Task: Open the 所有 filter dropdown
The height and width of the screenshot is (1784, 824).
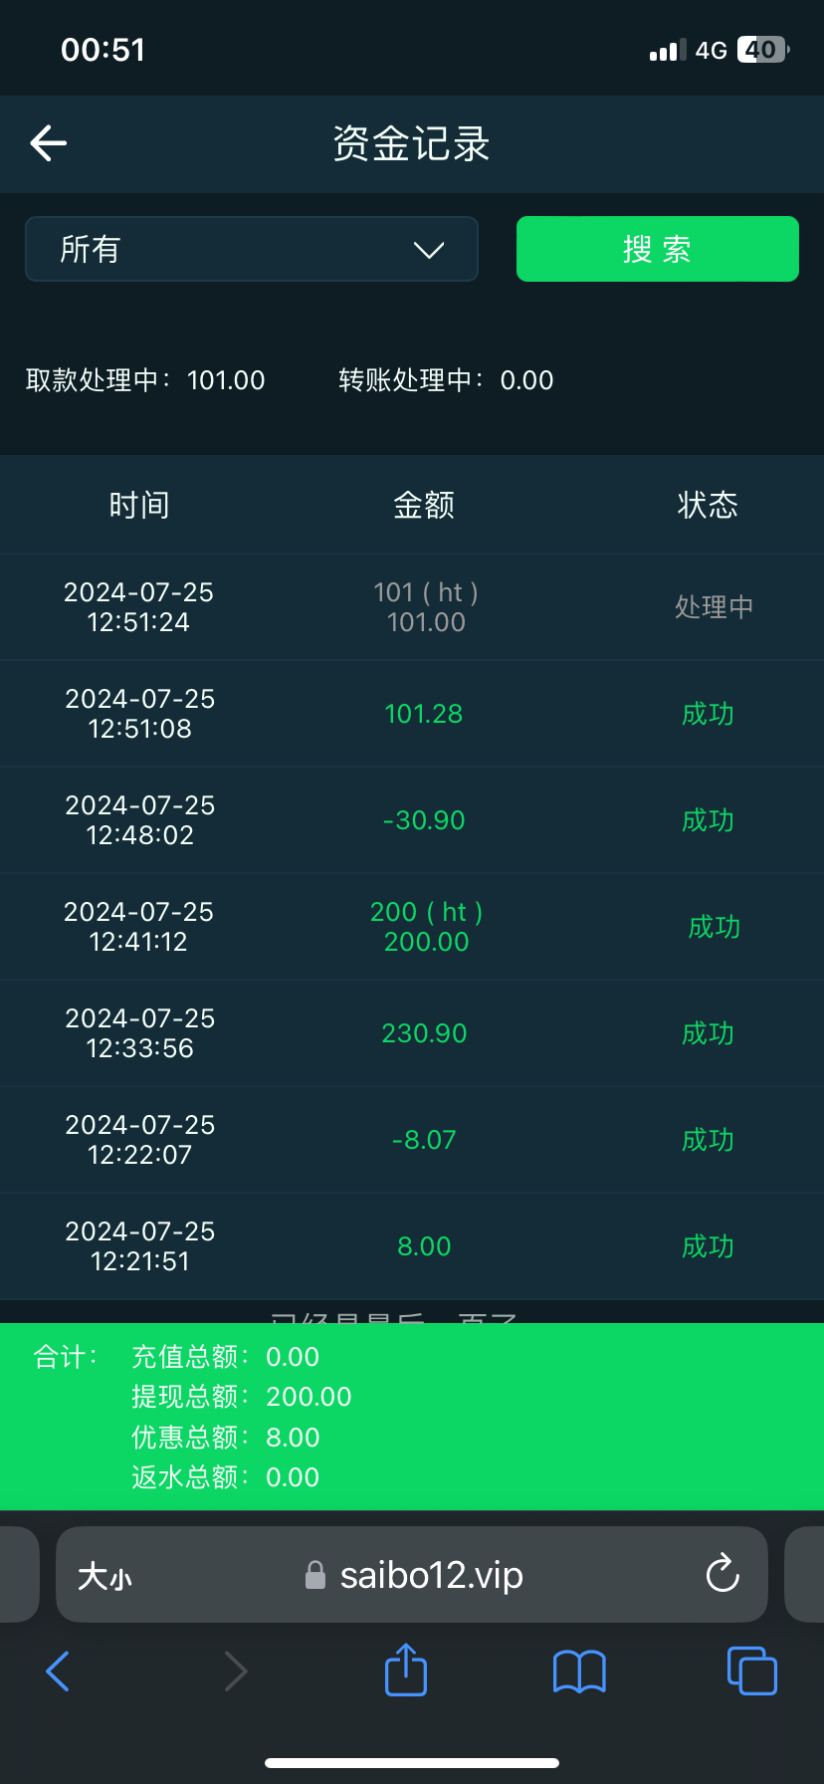Action: 252,249
